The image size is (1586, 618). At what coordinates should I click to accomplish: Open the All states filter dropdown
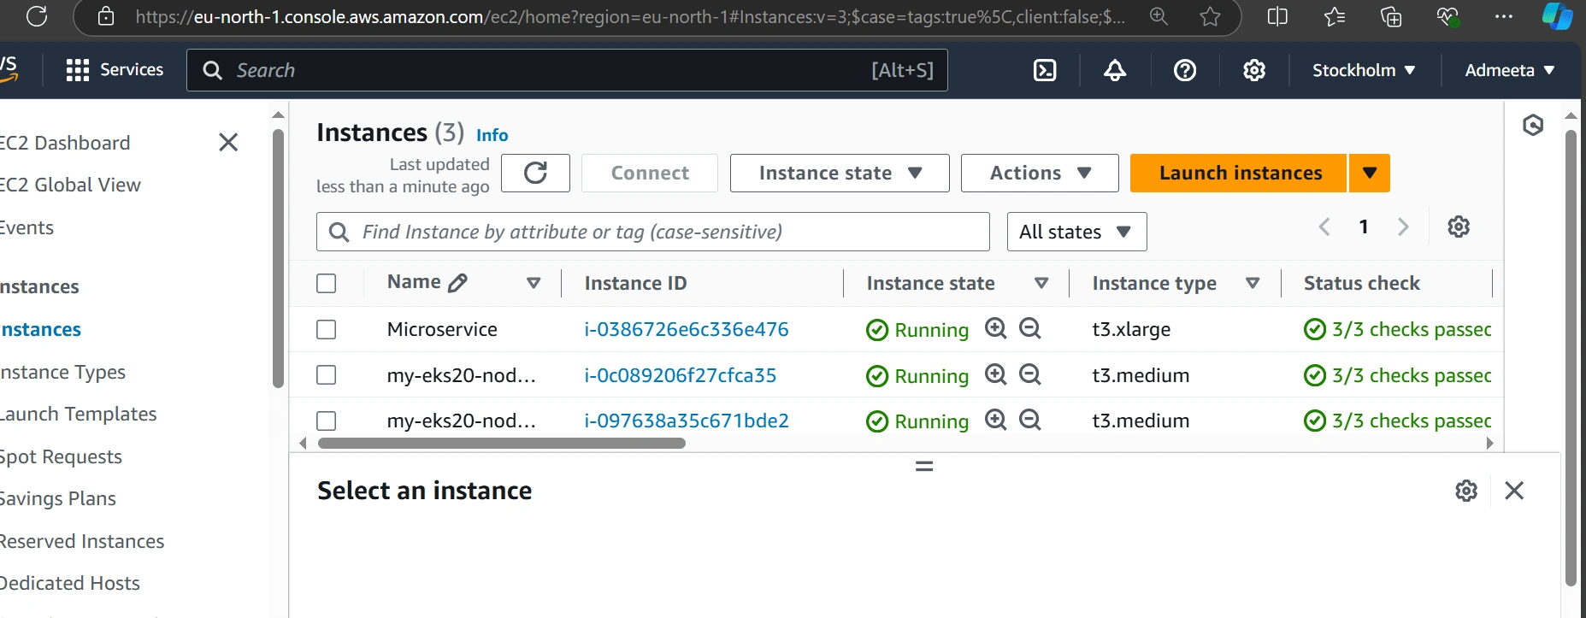pos(1076,232)
